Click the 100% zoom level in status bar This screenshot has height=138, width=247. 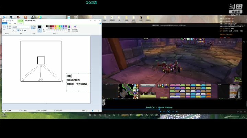84,111
